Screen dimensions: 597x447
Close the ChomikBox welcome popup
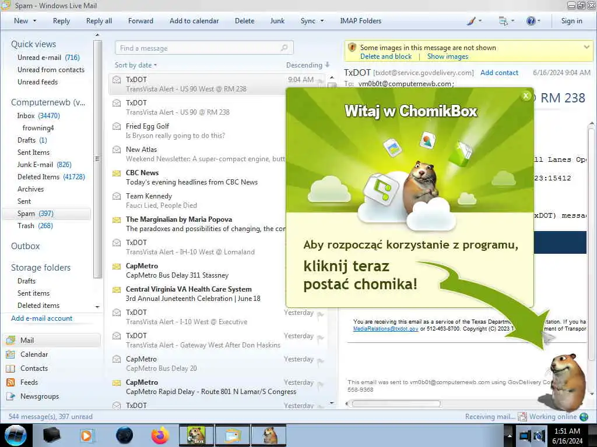click(x=526, y=96)
